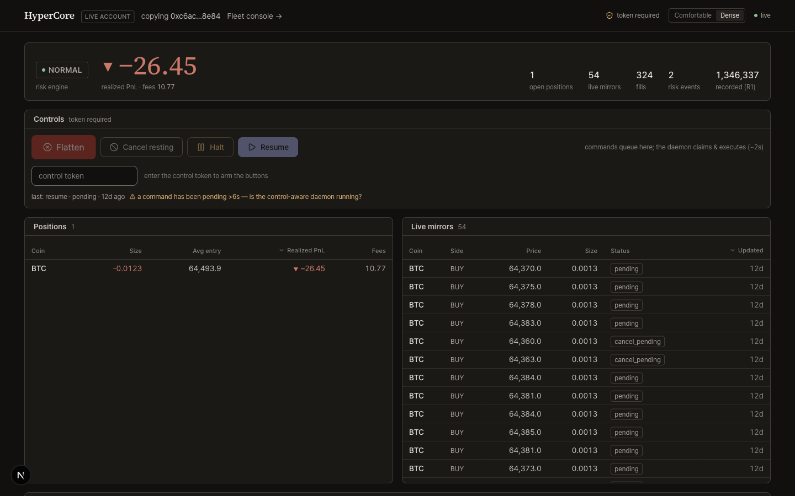Sort live mirrors by Updated column
795x496 pixels.
tap(746, 250)
